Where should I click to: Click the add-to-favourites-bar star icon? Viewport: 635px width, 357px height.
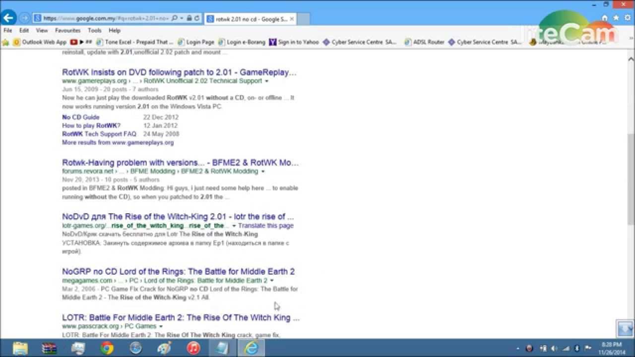point(6,42)
